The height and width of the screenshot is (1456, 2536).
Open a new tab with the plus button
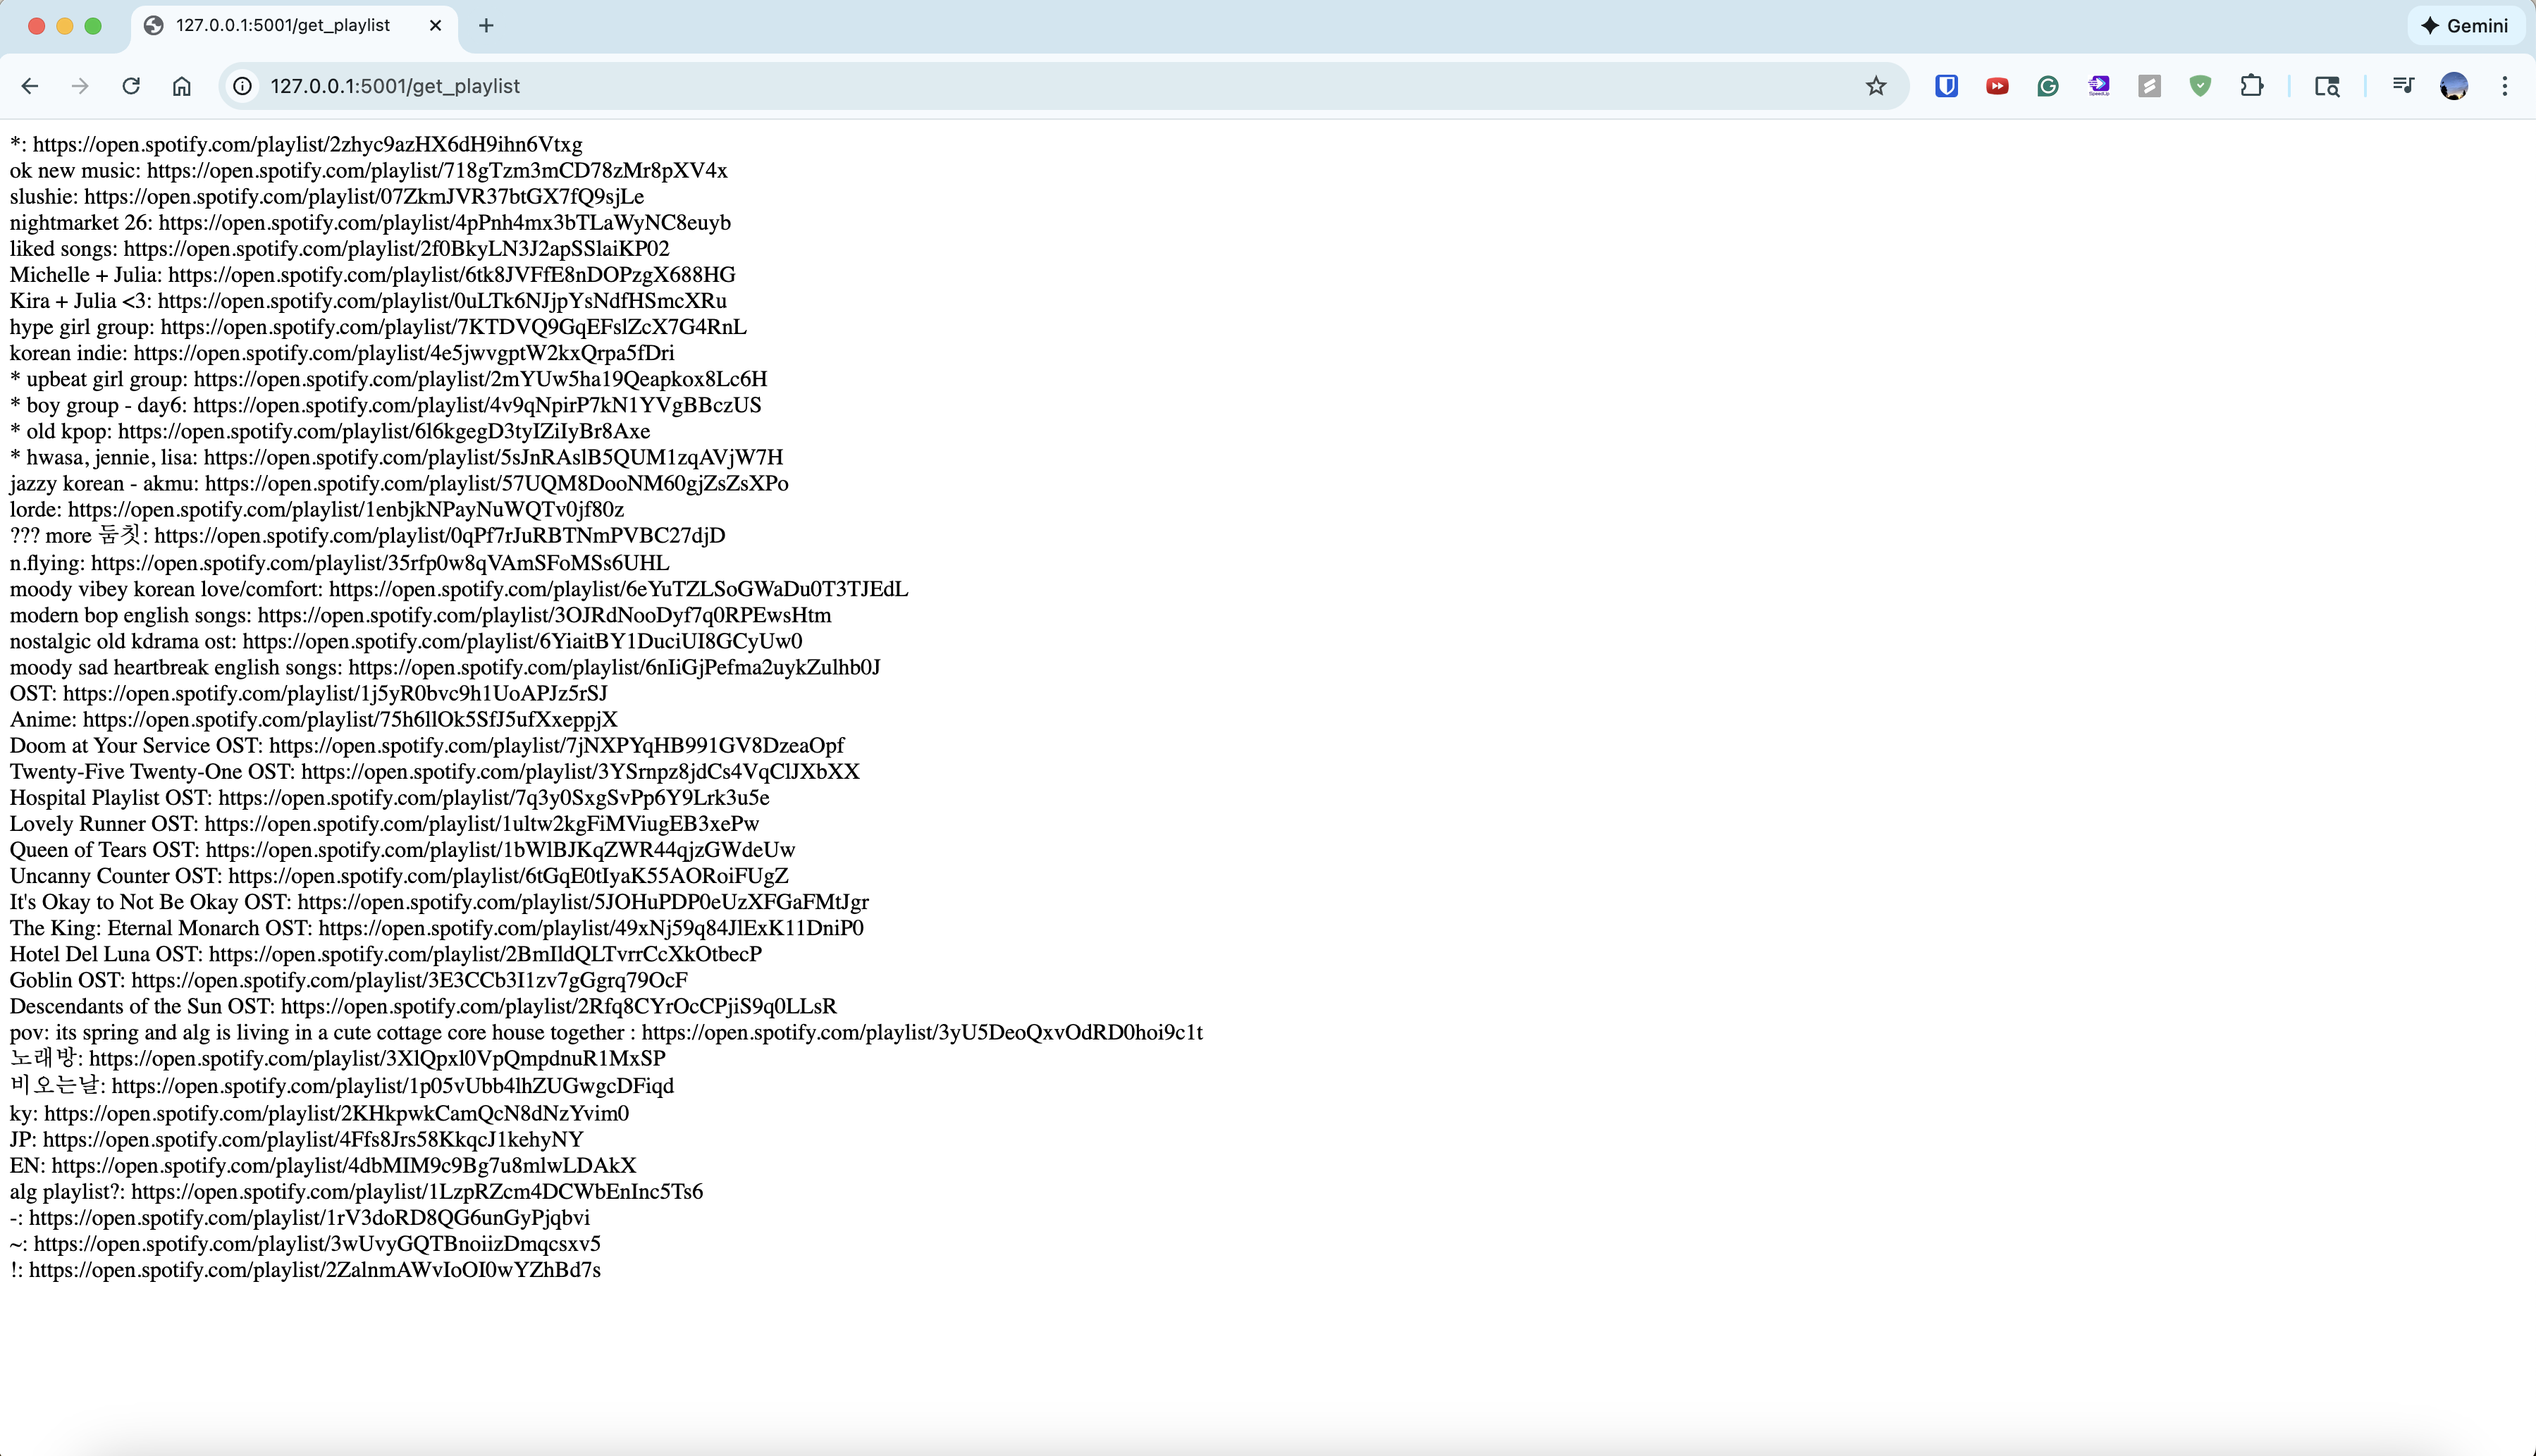[x=487, y=26]
